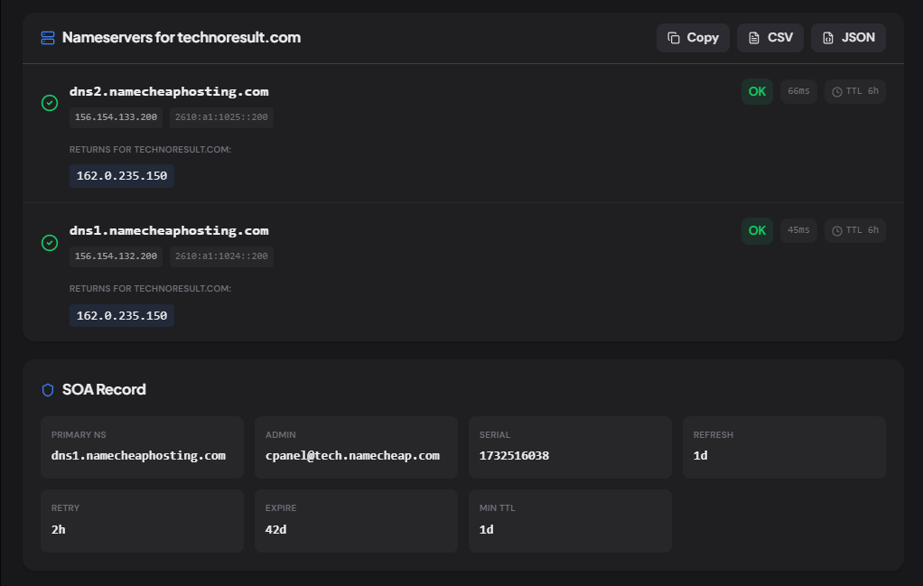
Task: Select IPv6 address 2610:a1:1024::200
Action: click(221, 256)
